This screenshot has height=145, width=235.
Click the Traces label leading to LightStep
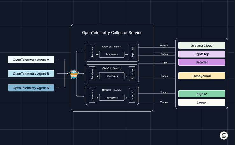tap(164, 54)
